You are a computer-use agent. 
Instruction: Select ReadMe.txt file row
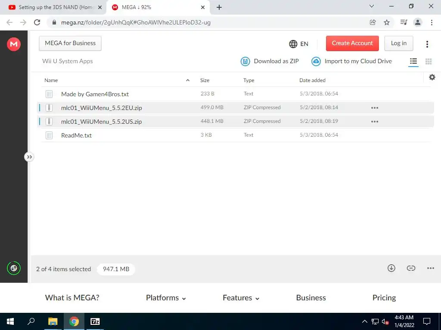(236, 135)
